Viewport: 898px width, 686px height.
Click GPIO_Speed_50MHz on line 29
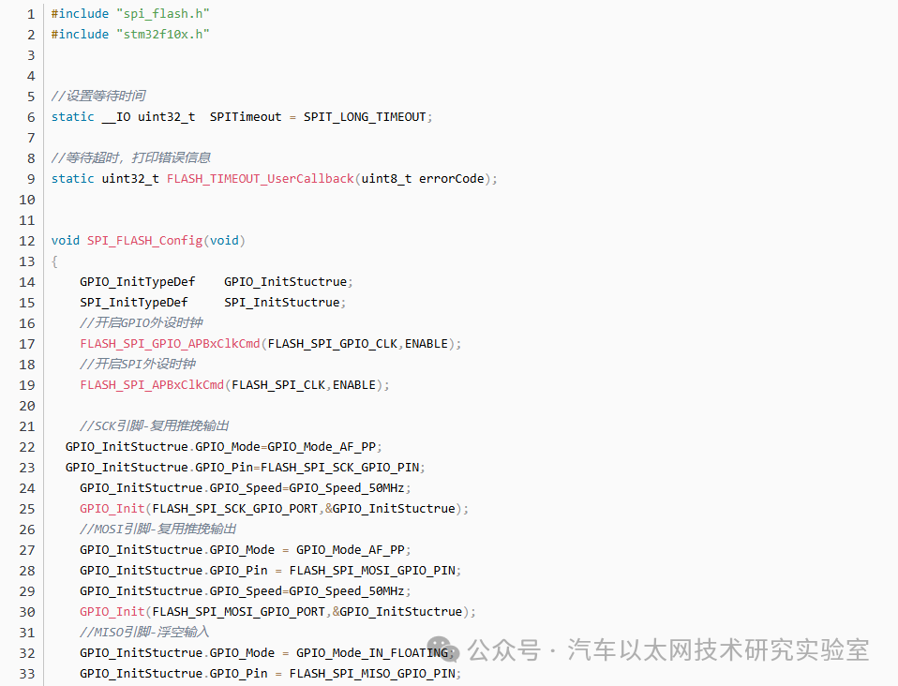click(347, 591)
